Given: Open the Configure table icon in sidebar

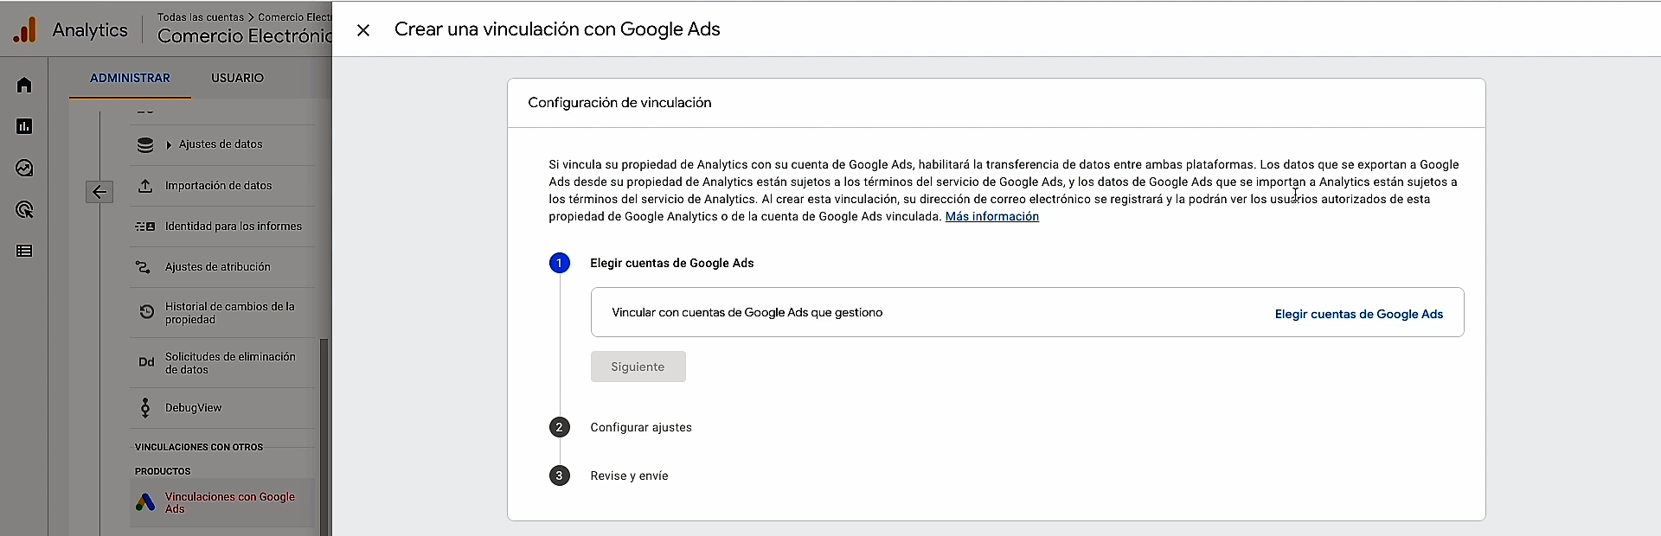Looking at the screenshot, I should 24,251.
